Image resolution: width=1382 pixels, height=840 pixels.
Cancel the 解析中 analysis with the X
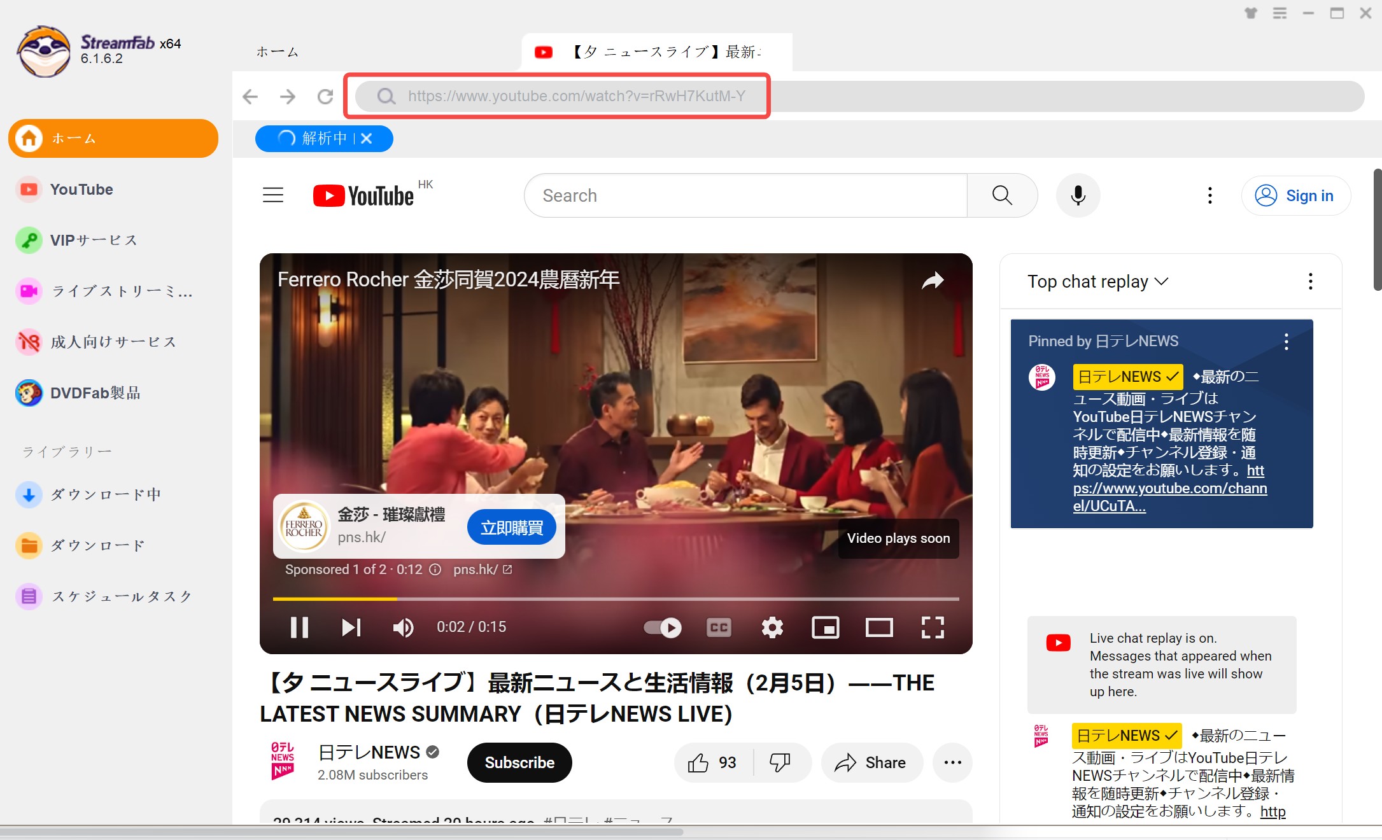367,138
